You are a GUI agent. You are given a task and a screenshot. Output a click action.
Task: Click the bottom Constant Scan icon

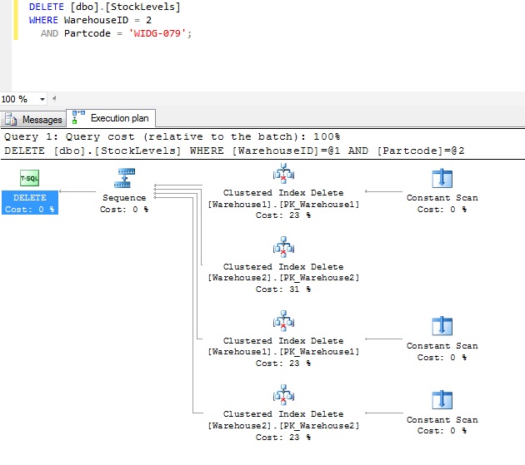[x=442, y=399]
